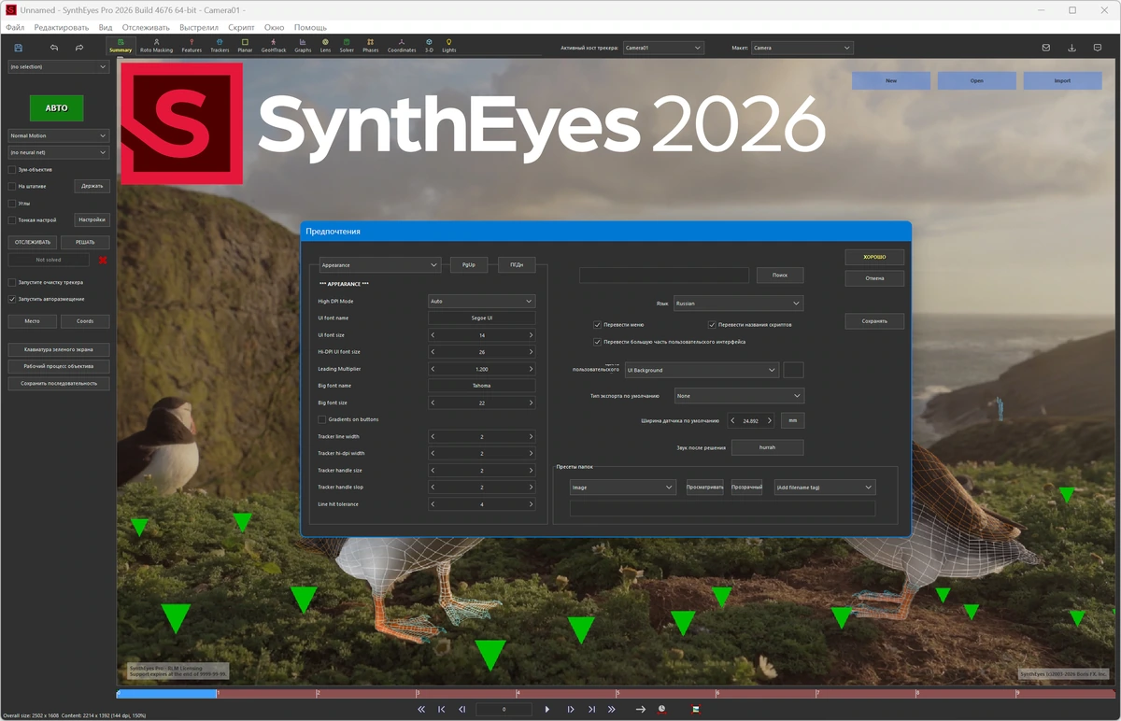Click the image frame icon on playbar
This screenshot has height=721, width=1121.
point(696,709)
